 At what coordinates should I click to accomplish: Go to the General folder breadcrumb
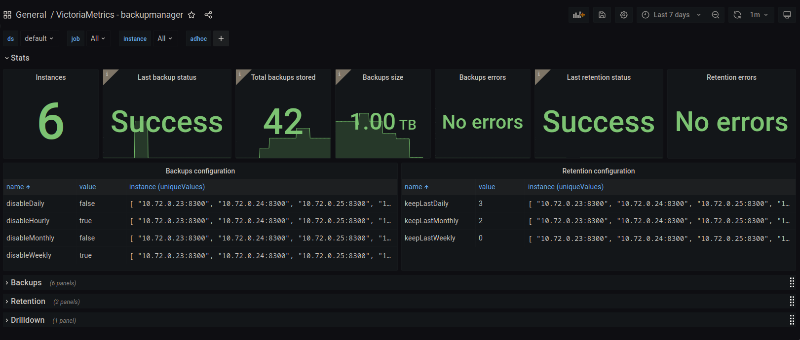click(x=31, y=15)
